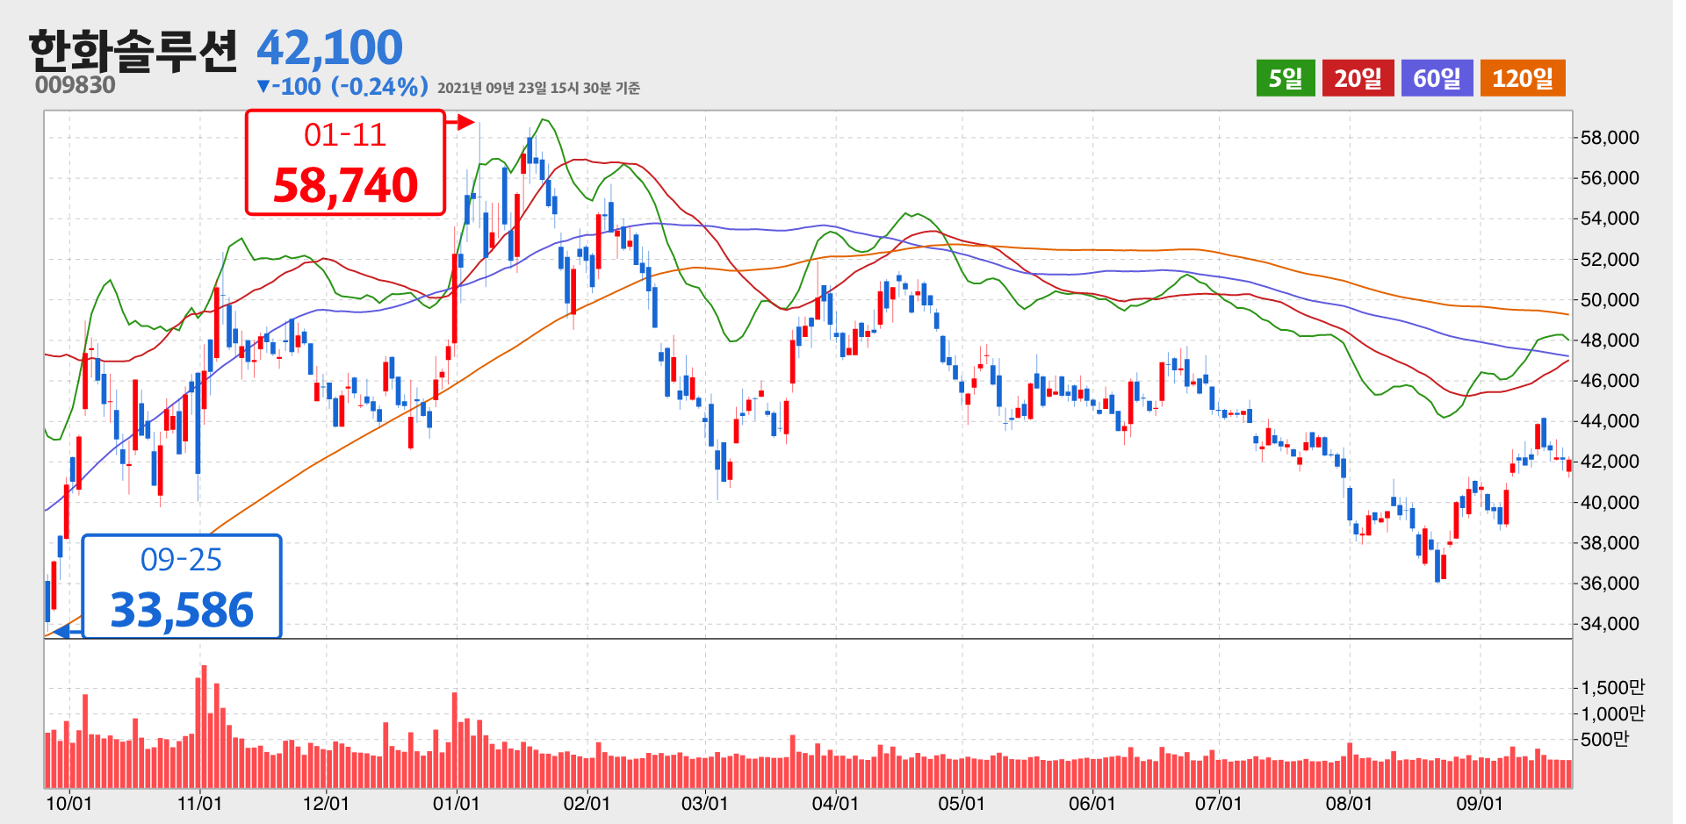Click the green 5일 moving average legend

1285,78
